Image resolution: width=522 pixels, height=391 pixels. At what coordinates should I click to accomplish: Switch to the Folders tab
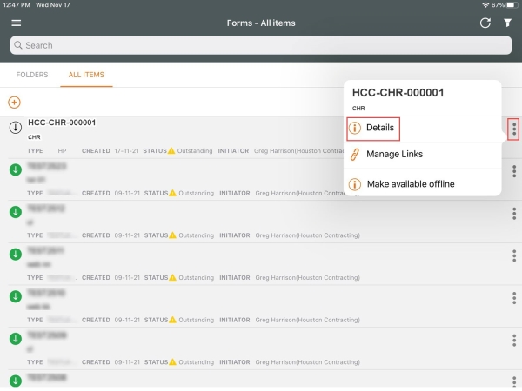coord(32,75)
